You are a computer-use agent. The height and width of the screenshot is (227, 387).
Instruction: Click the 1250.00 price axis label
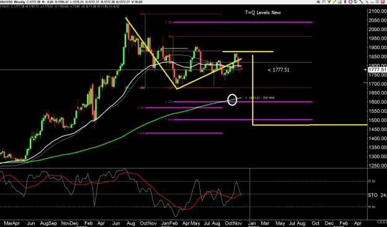(377, 166)
